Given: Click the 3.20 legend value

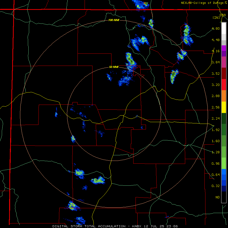Looking at the screenshot, I should pyautogui.click(x=216, y=85).
